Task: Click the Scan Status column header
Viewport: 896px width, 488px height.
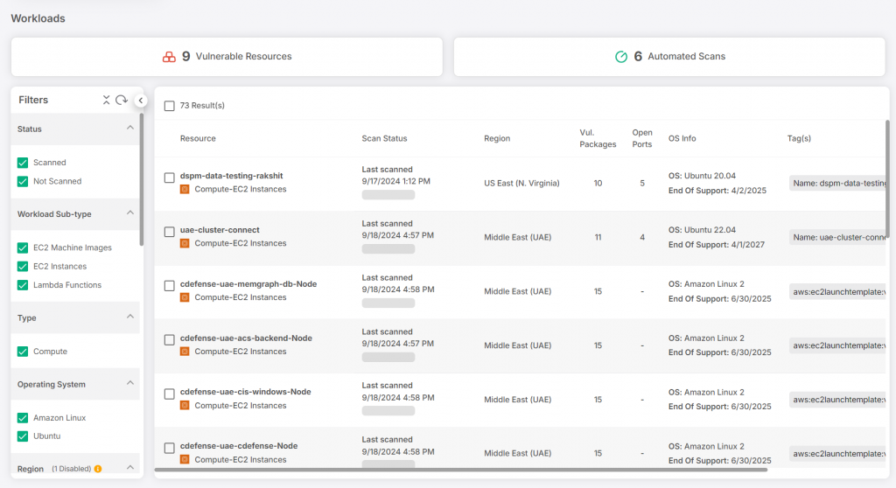Action: 384,138
